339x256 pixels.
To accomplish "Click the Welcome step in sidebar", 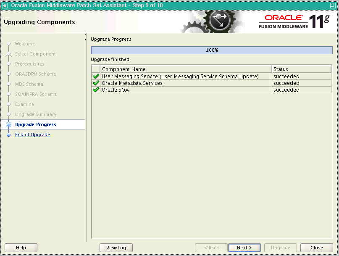I will click(25, 44).
